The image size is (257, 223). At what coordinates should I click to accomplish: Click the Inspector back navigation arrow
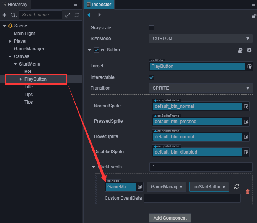point(89,15)
